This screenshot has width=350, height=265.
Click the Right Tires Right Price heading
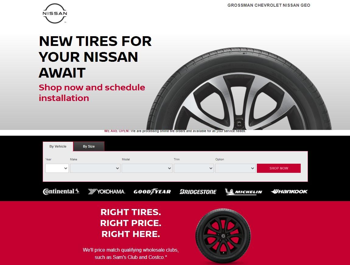[131, 223]
